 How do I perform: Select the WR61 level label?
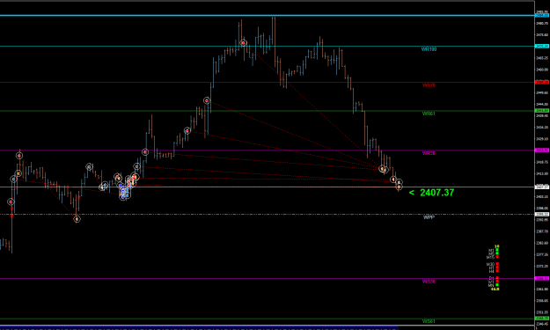[429, 114]
